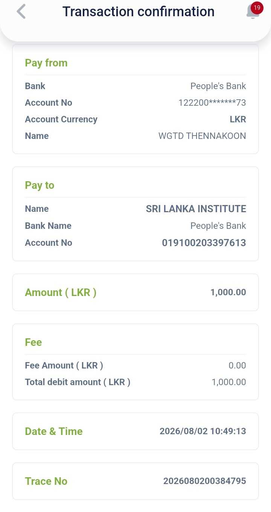Open the notifications bell icon
The height and width of the screenshot is (512, 271).
click(253, 12)
